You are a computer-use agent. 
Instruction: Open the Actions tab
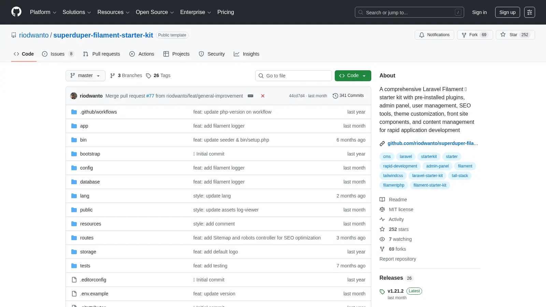point(142,54)
